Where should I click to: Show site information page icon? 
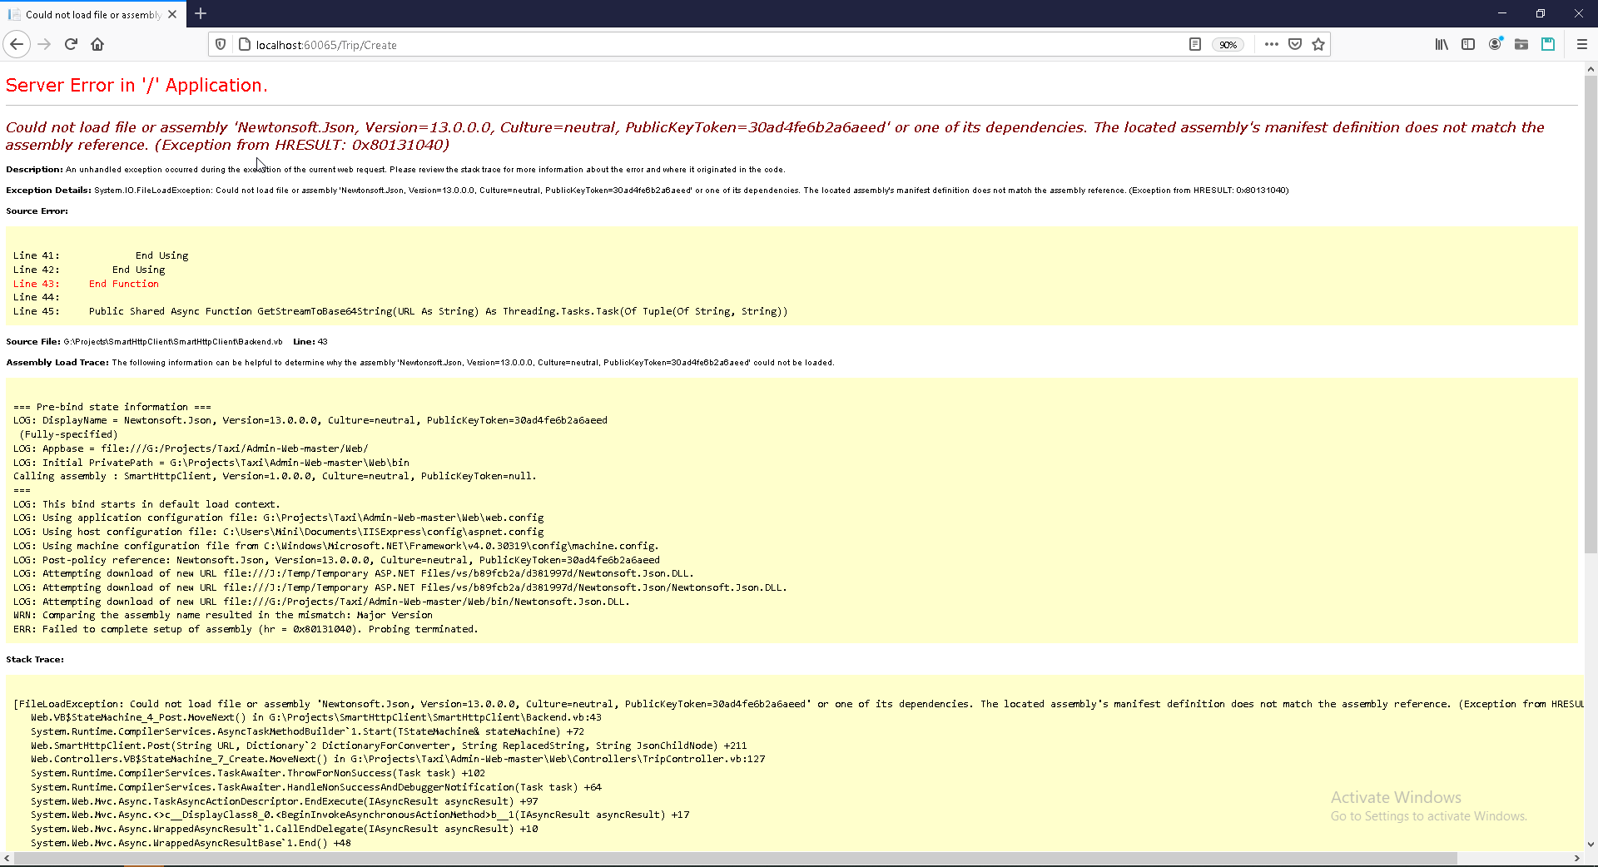[245, 44]
